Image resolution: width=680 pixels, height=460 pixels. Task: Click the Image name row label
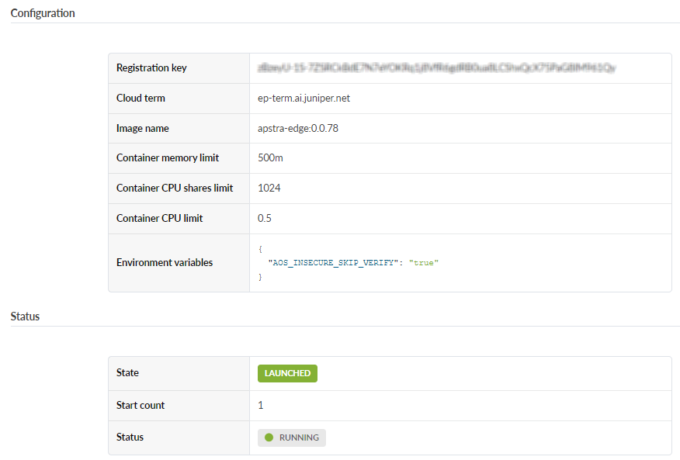[142, 129]
